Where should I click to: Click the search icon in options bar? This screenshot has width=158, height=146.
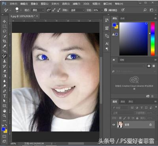tap(145, 10)
